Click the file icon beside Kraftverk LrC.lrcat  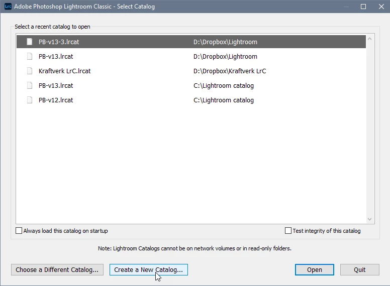pyautogui.click(x=29, y=71)
